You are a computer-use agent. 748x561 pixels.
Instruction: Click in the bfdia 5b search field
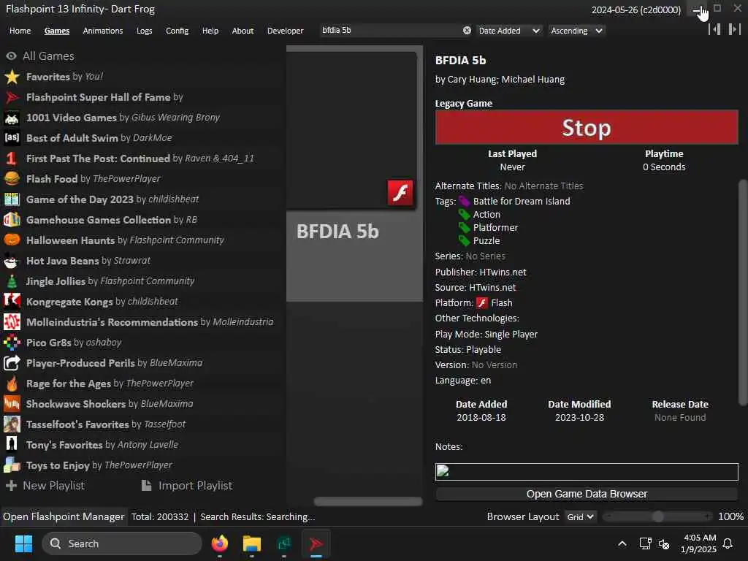390,31
